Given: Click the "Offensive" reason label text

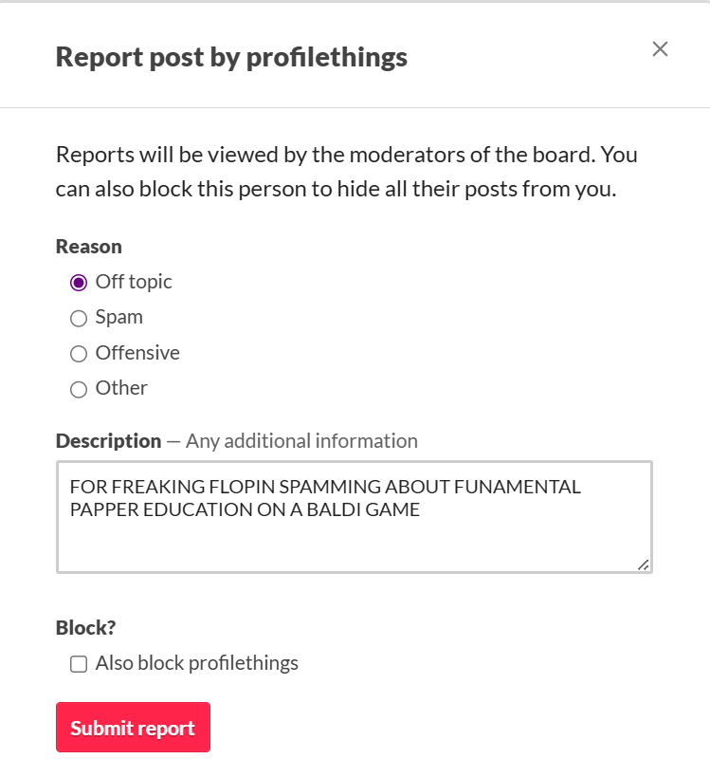Looking at the screenshot, I should (x=137, y=353).
